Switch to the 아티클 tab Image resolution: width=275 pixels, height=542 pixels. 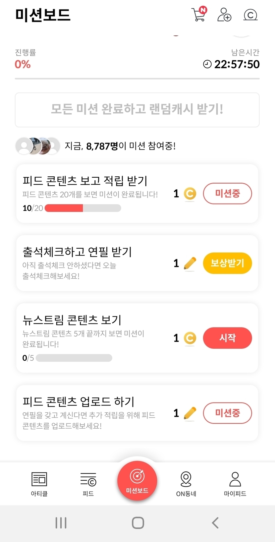tap(39, 484)
